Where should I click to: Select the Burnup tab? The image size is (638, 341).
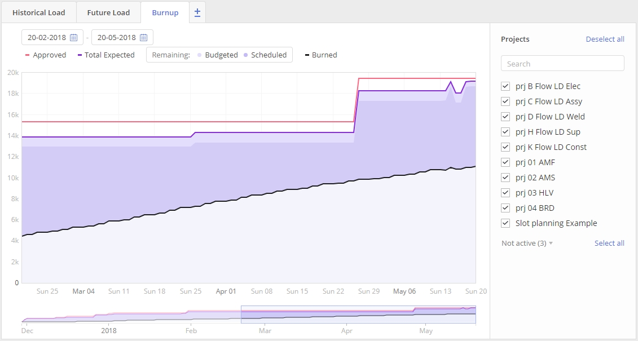click(x=165, y=12)
